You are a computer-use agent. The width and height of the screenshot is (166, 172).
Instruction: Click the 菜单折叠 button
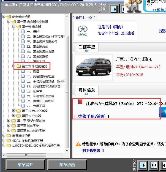[x=67, y=165]
